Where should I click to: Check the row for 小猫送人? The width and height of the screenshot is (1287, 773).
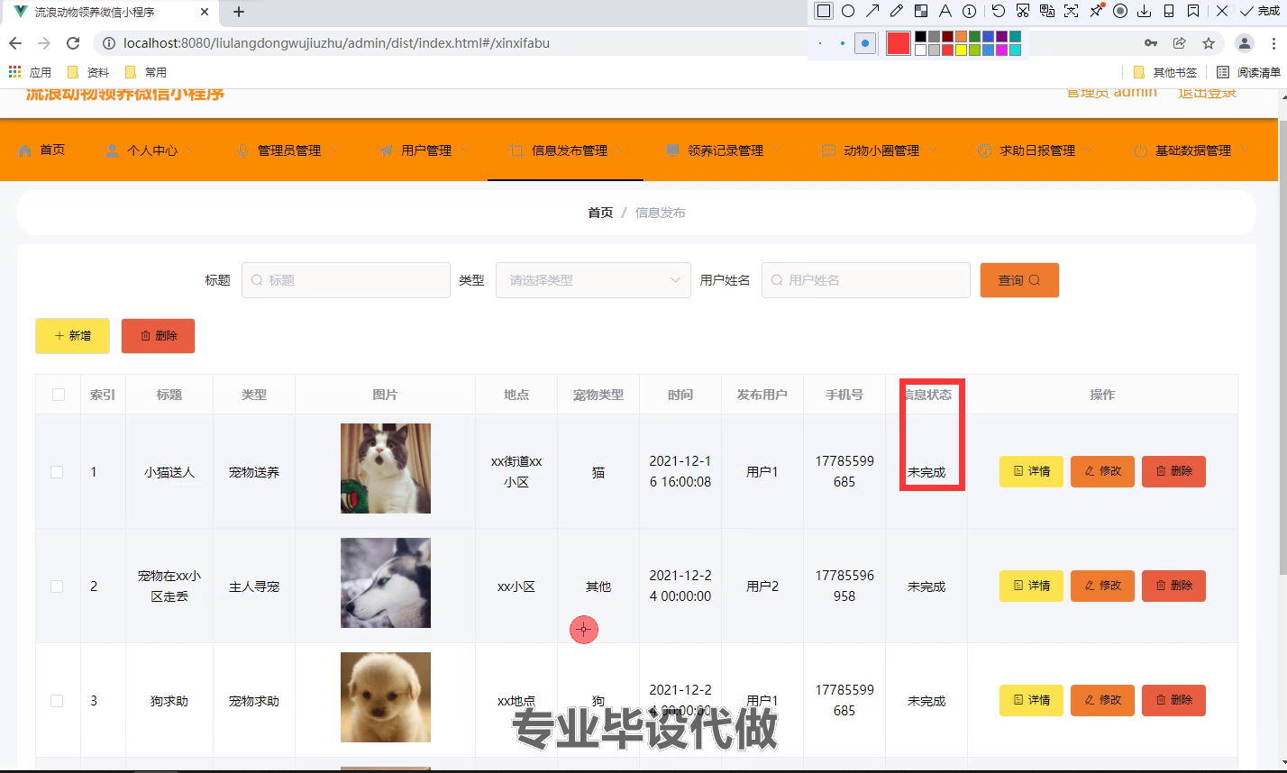(x=57, y=472)
